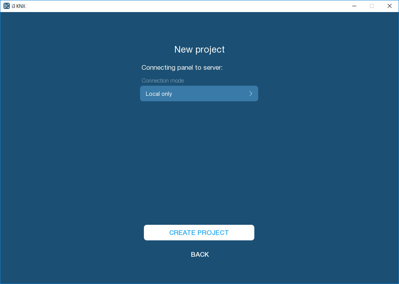Click the empty panel area above CREATE PROJECT
This screenshot has width=399, height=284.
pyautogui.click(x=199, y=164)
